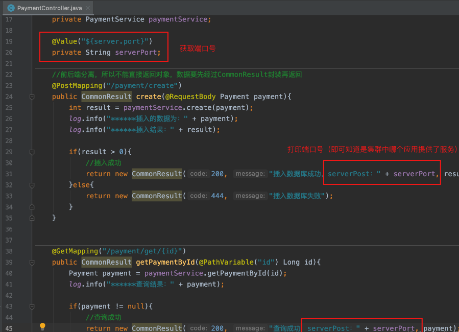Click the "/payment/create" string

[142, 85]
